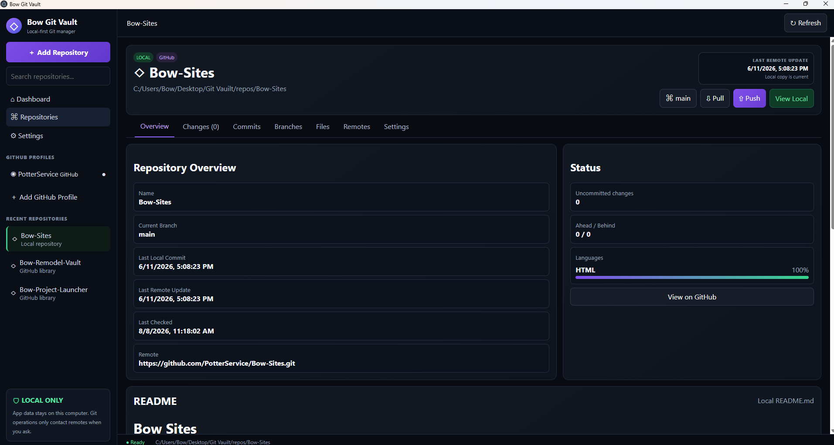This screenshot has height=445, width=834.
Task: Click the Bow Git Vault title bar icon
Action: (x=4, y=4)
